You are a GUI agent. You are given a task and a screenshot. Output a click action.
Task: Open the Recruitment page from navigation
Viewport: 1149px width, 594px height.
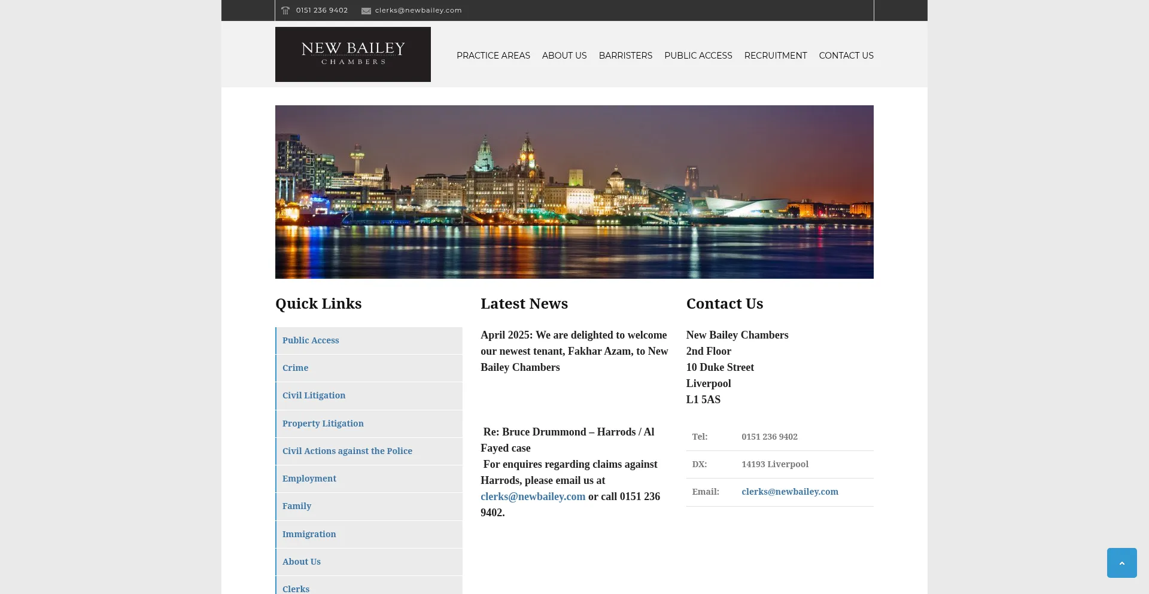(776, 56)
